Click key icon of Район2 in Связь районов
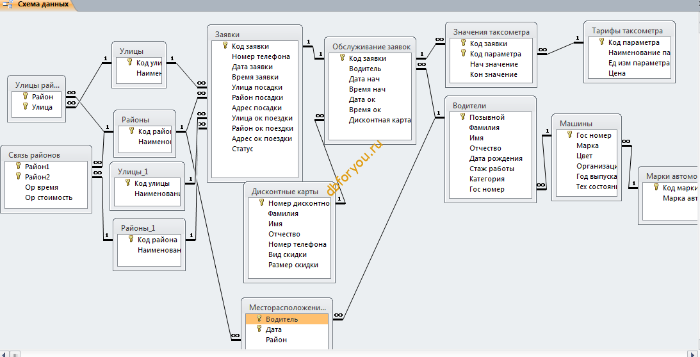Screen dimensions: 700x357 tap(19, 176)
